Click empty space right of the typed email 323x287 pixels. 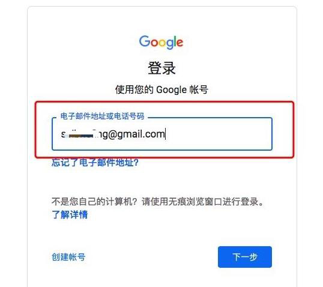coord(219,134)
